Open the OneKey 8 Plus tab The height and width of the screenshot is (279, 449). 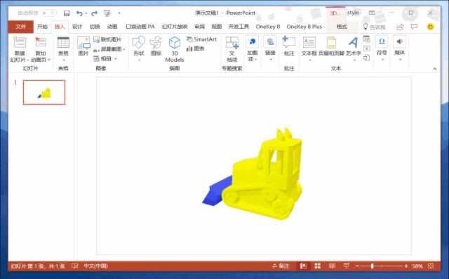[x=304, y=27]
